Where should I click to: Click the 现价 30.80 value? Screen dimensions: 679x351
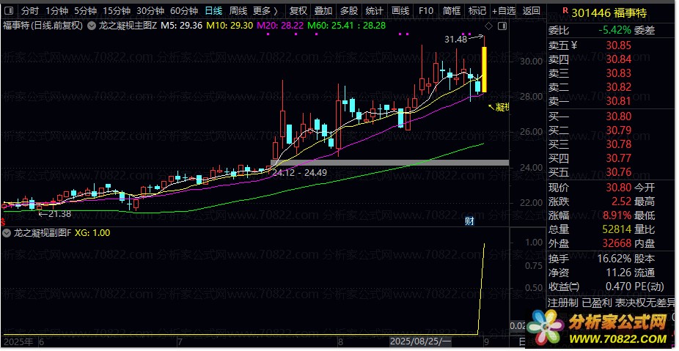(618, 188)
